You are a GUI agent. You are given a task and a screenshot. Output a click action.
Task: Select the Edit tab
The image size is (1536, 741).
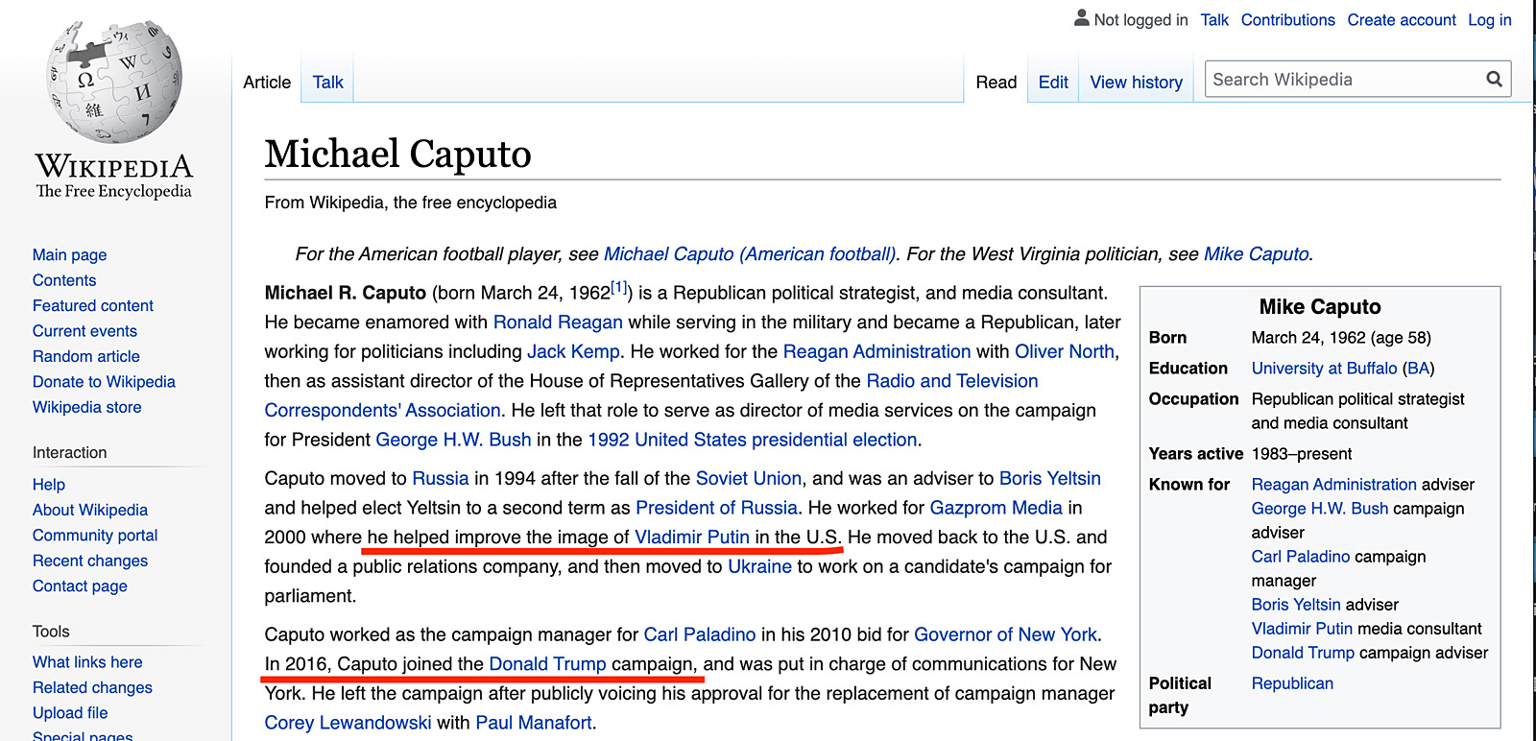click(1052, 83)
